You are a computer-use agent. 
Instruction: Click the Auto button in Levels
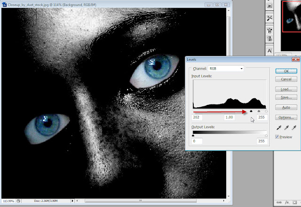[x=286, y=107]
